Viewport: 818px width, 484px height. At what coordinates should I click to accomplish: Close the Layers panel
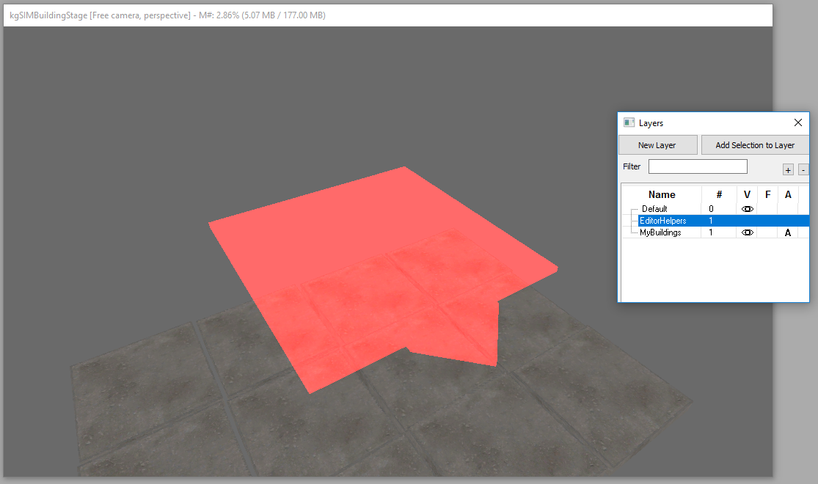tap(798, 122)
